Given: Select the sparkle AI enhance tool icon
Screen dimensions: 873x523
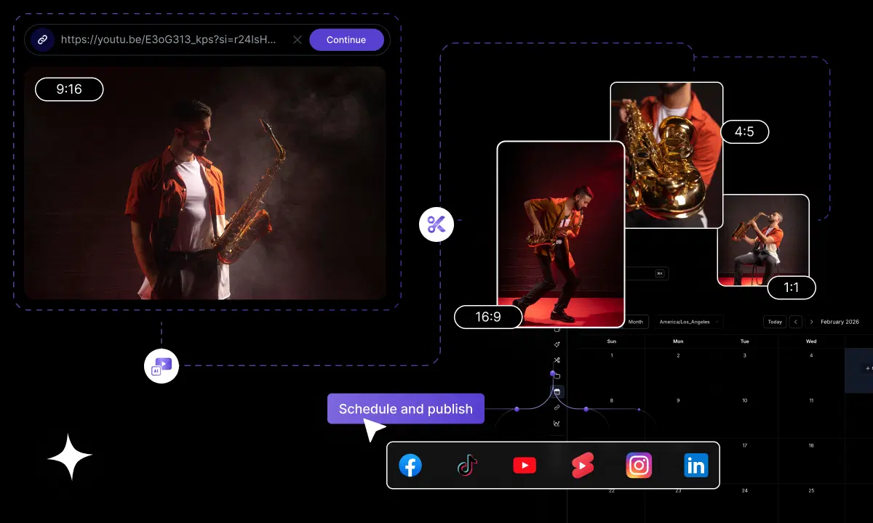Looking at the screenshot, I should (557, 344).
